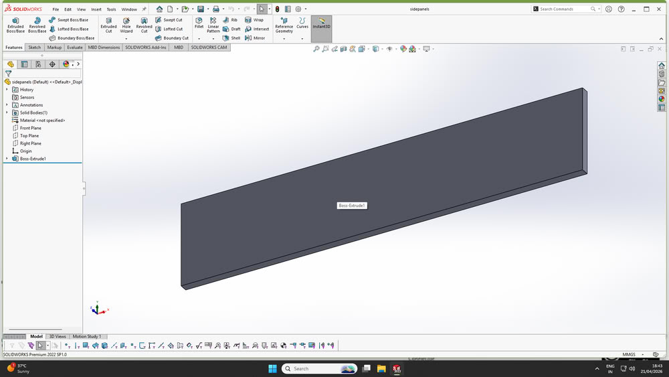Select the Mirror tool
This screenshot has height=377, width=669.
255,38
